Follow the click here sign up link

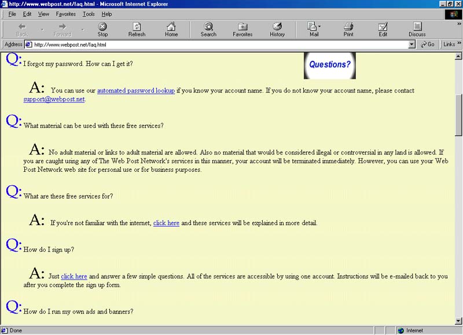tap(74, 276)
